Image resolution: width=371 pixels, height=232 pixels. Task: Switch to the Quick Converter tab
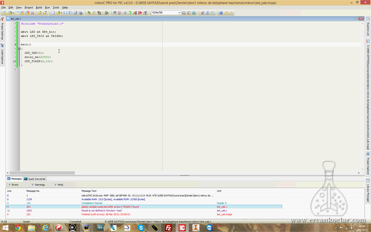(x=35, y=179)
